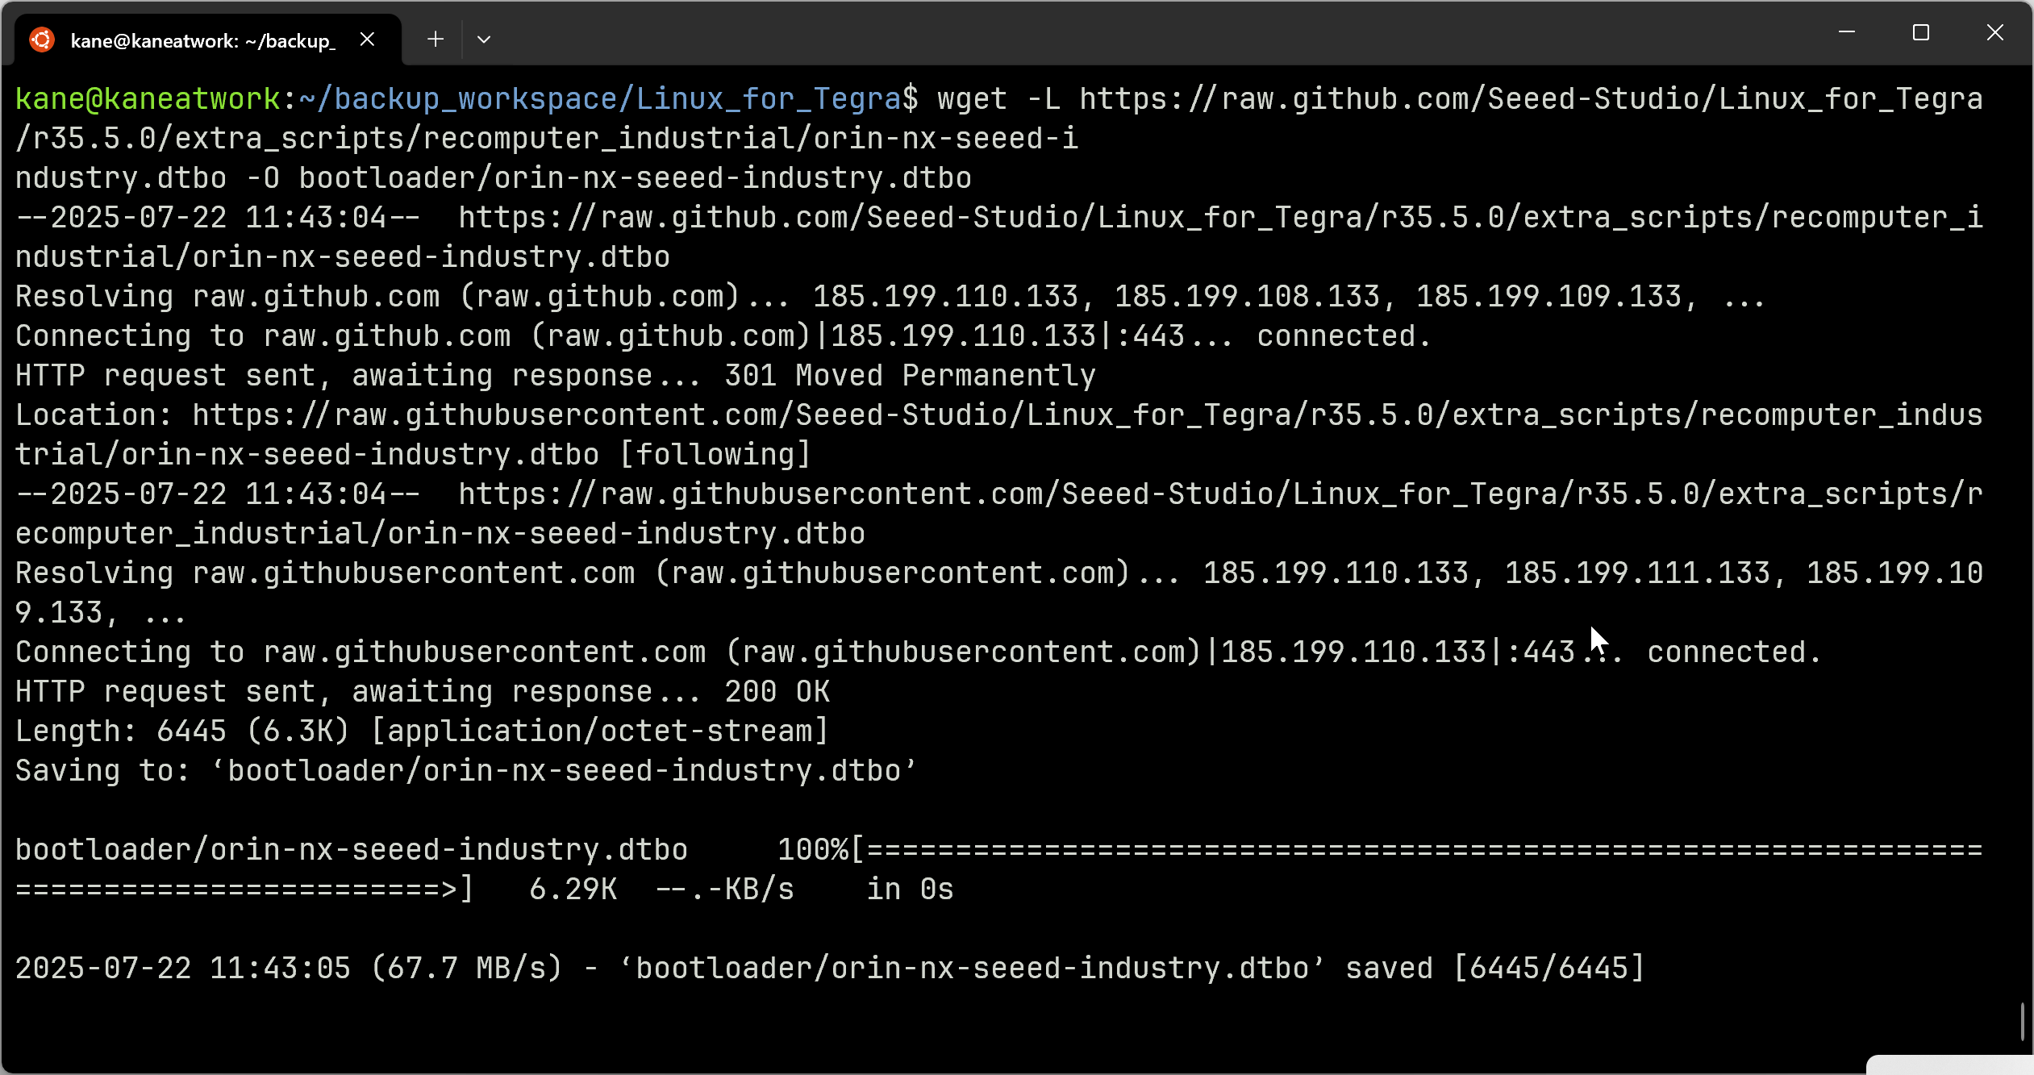Click the 'wget -L' command text
This screenshot has width=2034, height=1075.
pos(998,98)
